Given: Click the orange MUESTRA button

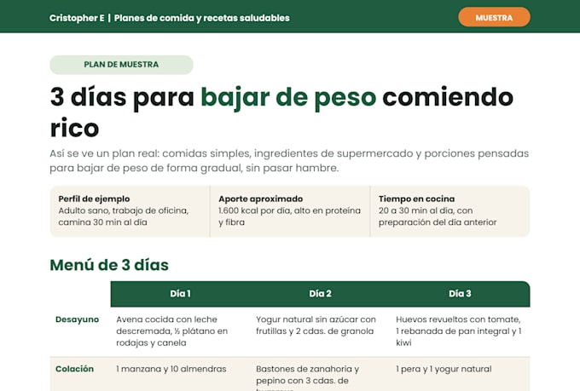Looking at the screenshot, I should pos(494,17).
